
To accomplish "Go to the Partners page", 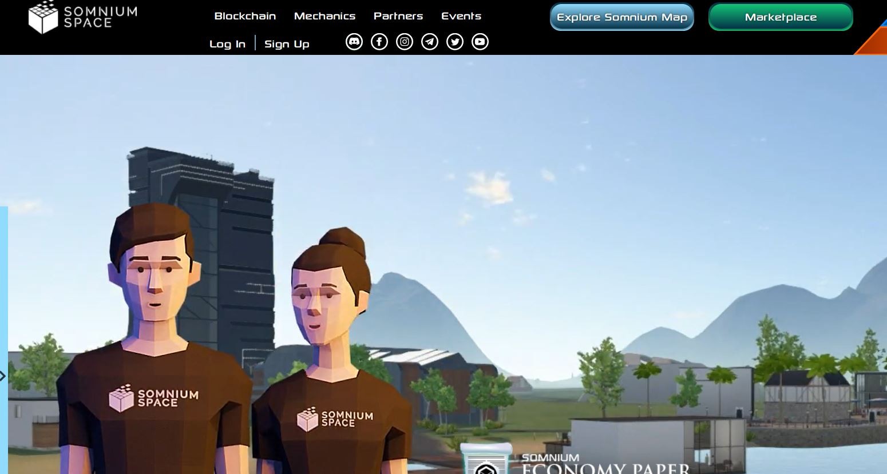I will pos(398,16).
